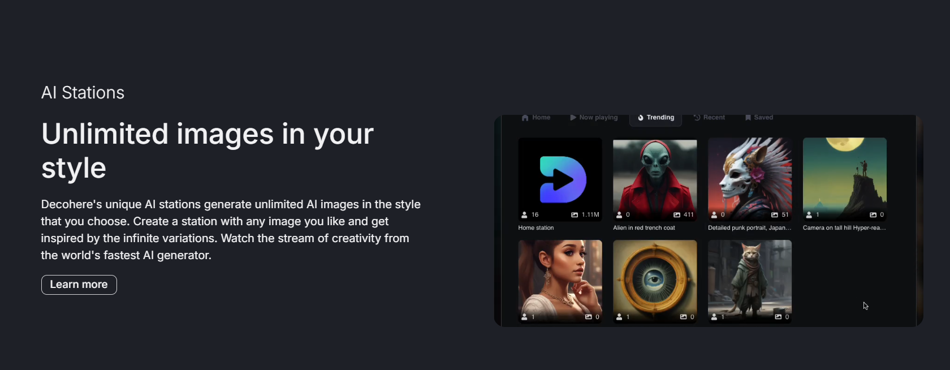
Task: Select the golden eye station thumbnail
Action: coord(655,278)
